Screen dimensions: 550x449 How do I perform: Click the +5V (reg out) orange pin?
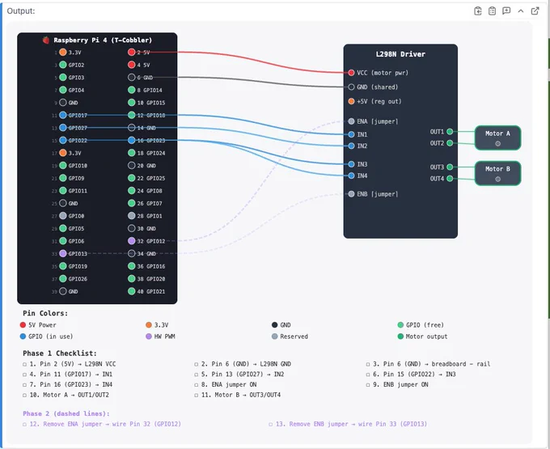(351, 101)
